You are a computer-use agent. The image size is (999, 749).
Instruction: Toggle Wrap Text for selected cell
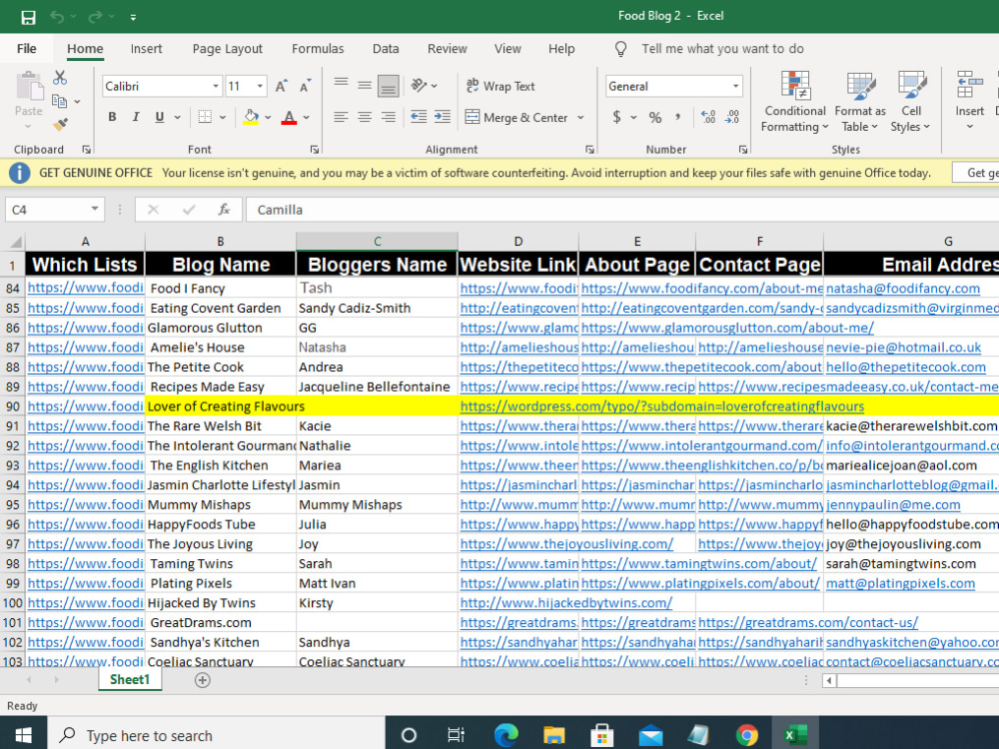(x=500, y=86)
